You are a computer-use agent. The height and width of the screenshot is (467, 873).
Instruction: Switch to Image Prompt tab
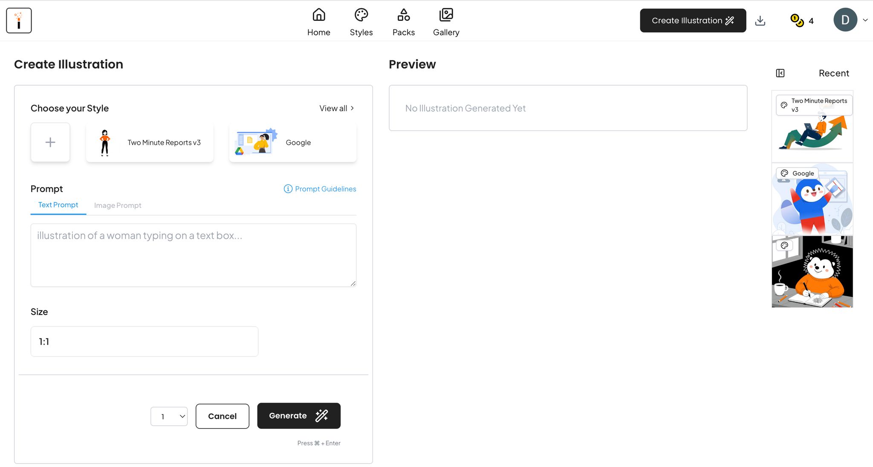coord(118,205)
